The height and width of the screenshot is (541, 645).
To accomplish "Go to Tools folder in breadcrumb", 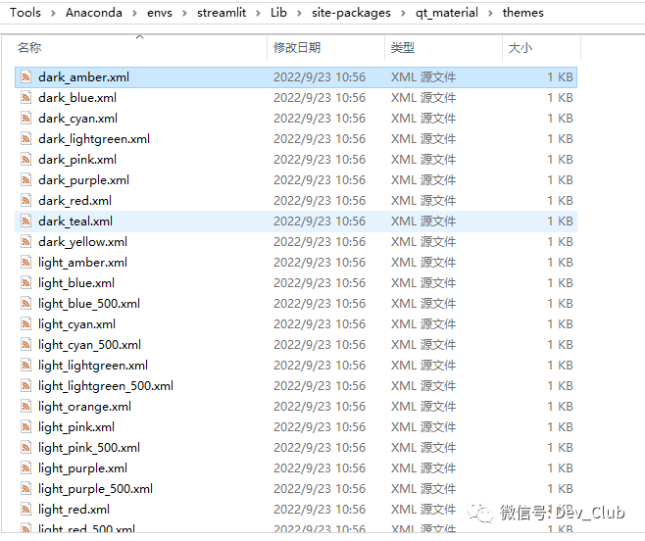I will pos(25,13).
